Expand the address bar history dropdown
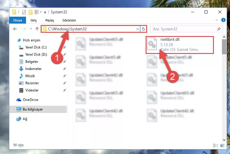The image size is (230, 154). click(x=138, y=29)
